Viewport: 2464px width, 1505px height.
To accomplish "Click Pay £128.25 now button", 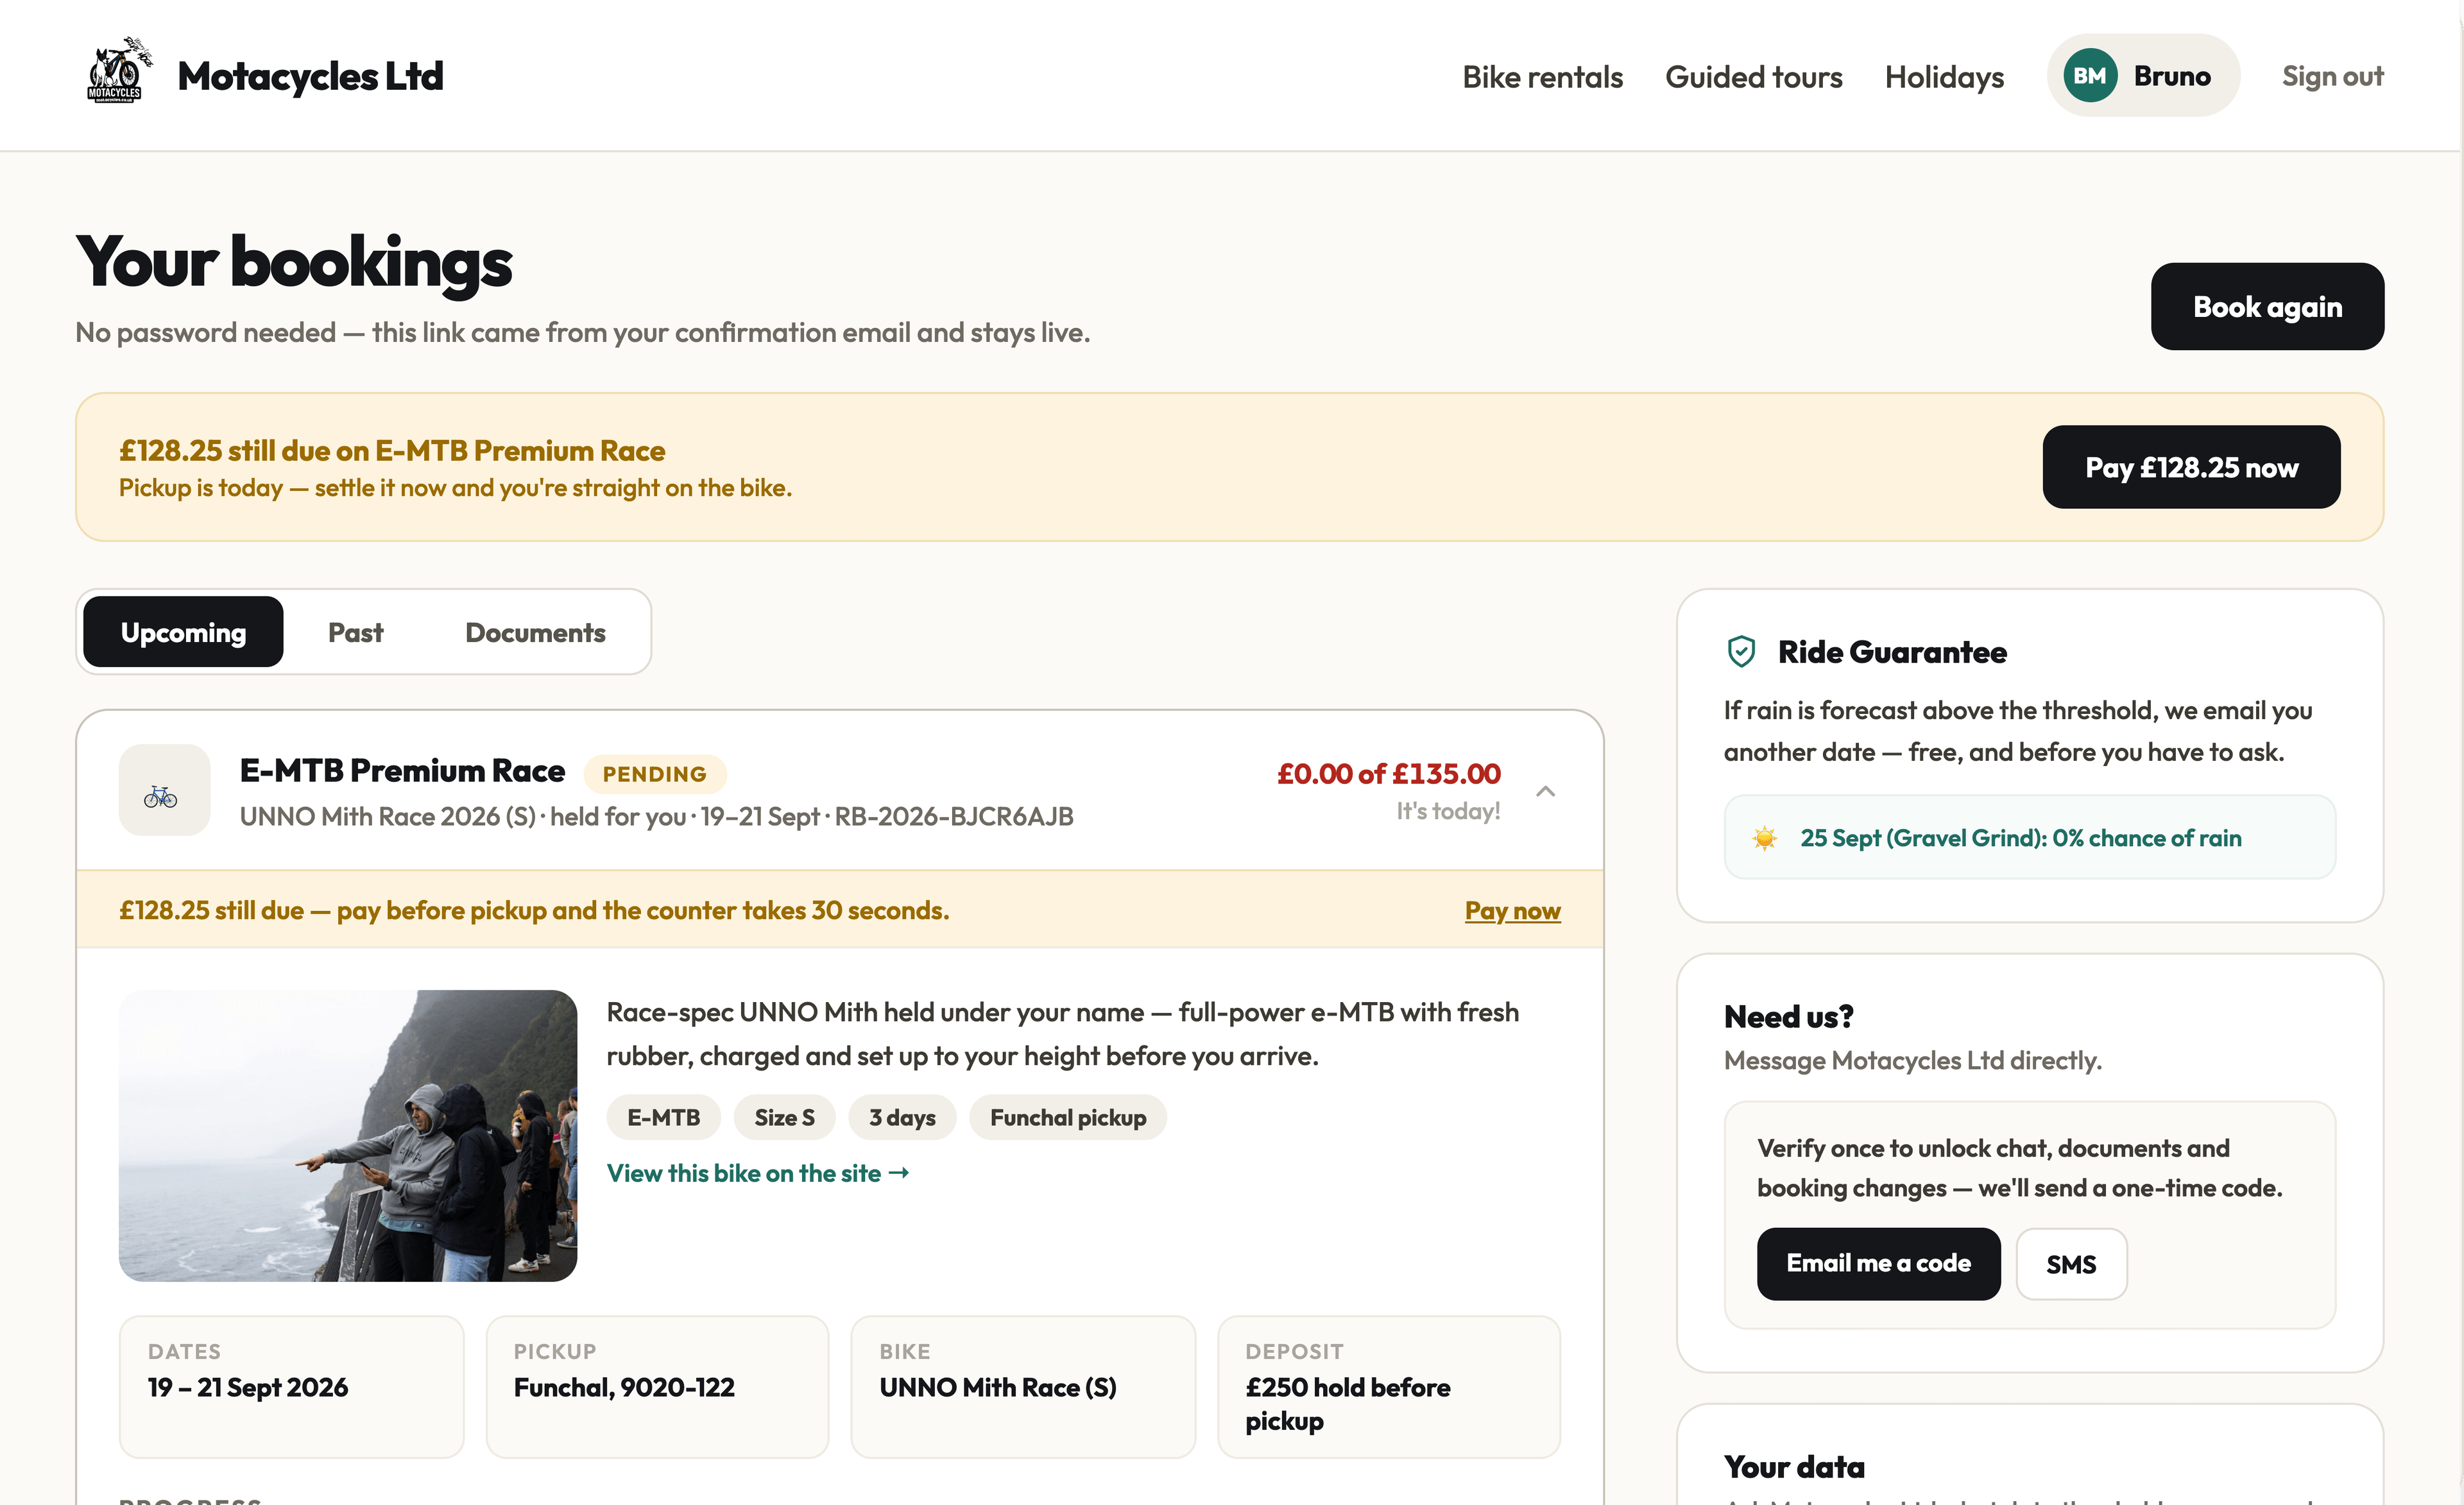I will pos(2191,467).
